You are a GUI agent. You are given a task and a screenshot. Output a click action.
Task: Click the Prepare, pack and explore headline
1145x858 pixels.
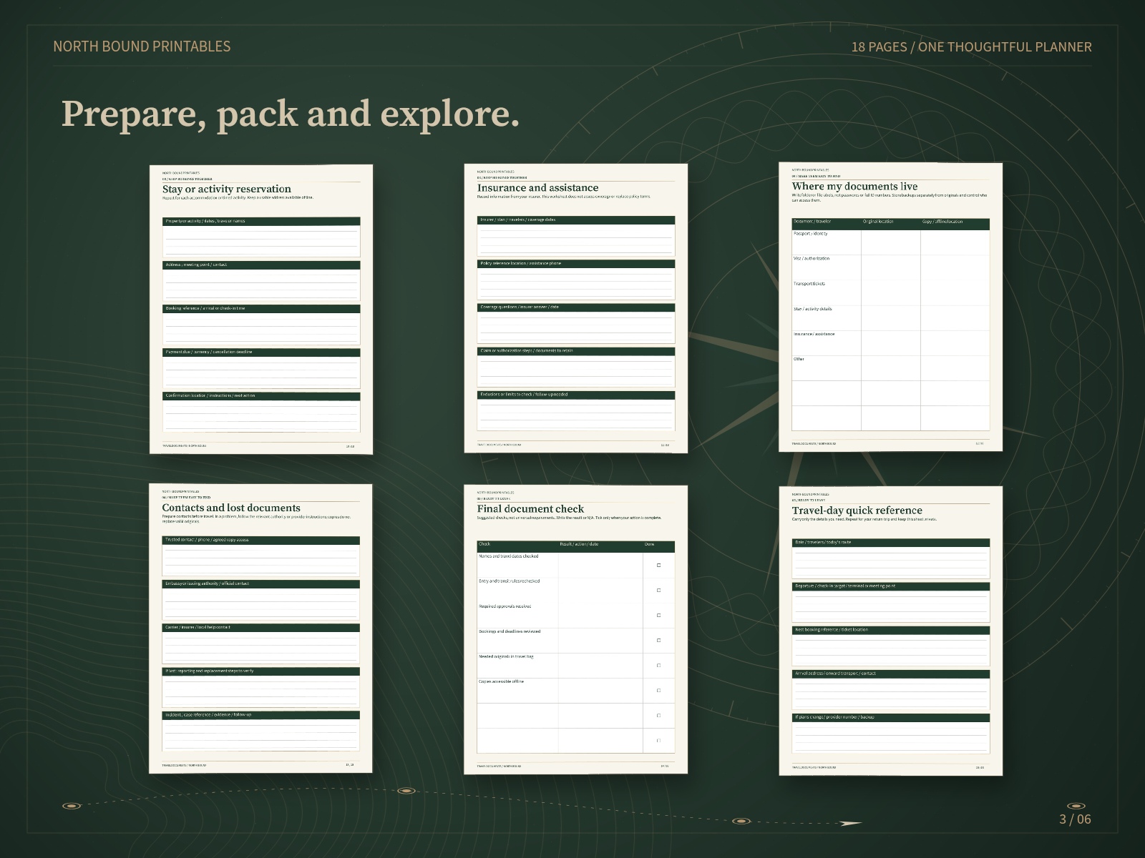click(x=290, y=114)
